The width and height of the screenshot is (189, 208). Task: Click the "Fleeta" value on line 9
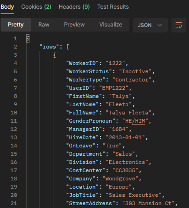119,104
